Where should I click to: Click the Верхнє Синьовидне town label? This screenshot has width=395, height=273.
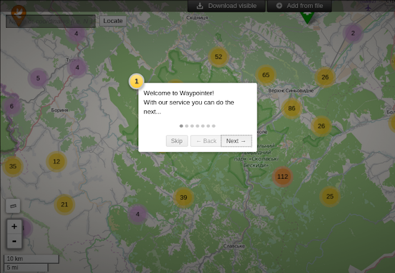click(x=291, y=91)
